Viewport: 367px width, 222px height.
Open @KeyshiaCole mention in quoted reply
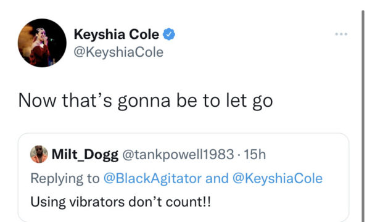[x=278, y=178]
